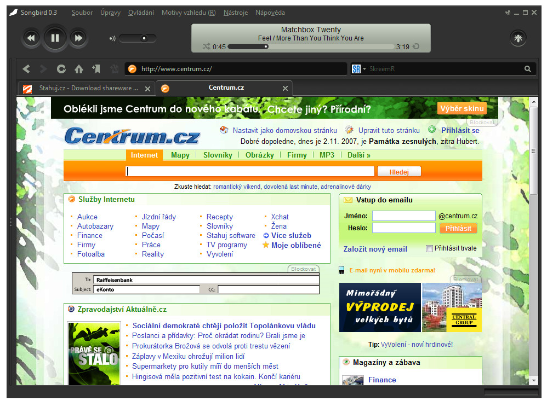Open the Aukce service link
Viewport: 547px width, 407px height.
[x=87, y=217]
